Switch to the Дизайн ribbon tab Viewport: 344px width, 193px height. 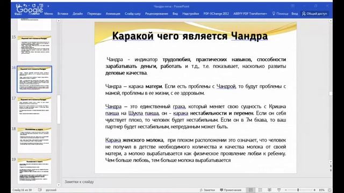(x=77, y=13)
